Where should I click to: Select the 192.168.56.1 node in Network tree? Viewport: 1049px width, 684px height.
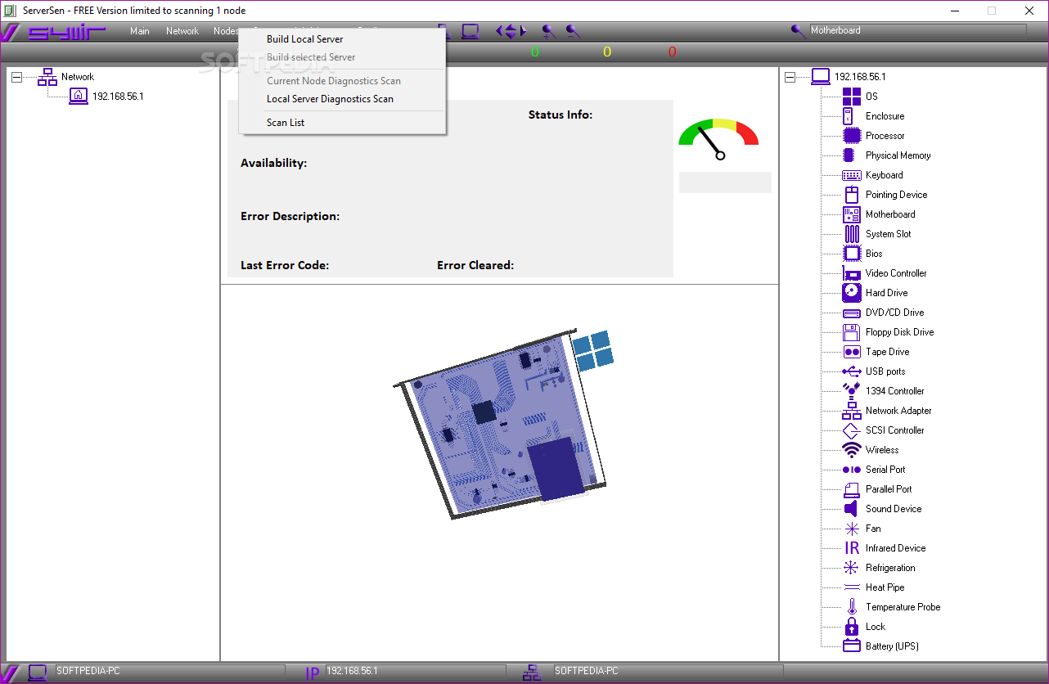tap(118, 97)
